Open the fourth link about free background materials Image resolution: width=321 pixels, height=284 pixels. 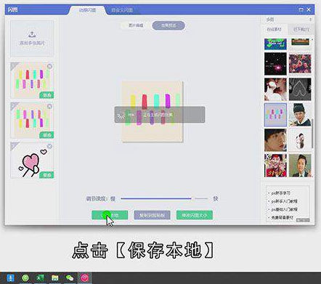pos(283,218)
